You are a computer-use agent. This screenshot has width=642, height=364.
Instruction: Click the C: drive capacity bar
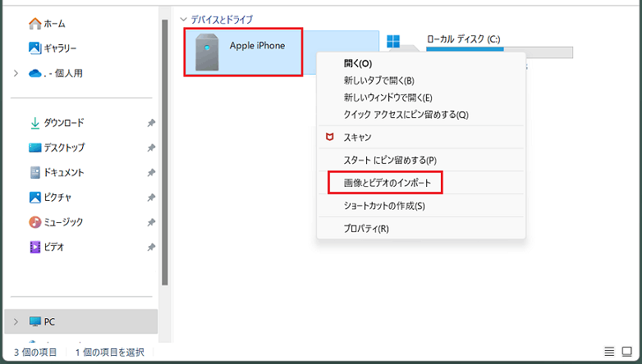[499, 52]
